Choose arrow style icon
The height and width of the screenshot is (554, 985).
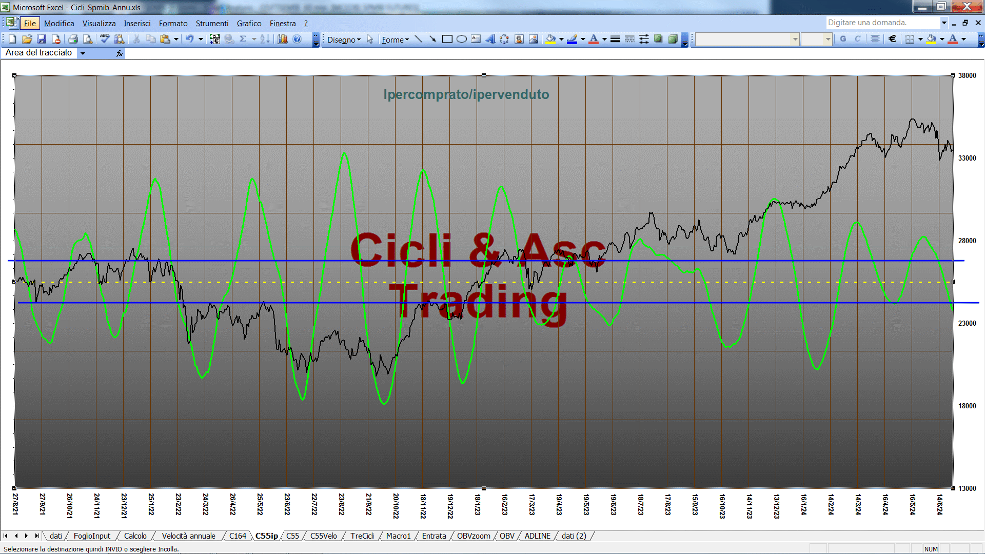[644, 39]
